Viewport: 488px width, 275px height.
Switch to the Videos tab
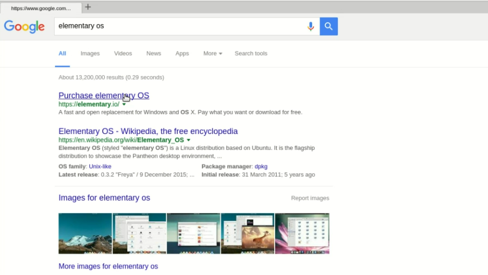123,53
